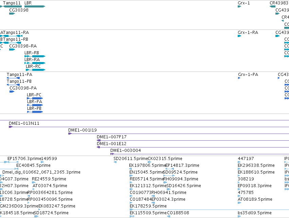
Task: Click feature 475785
Action: pyautogui.click(x=239, y=196)
